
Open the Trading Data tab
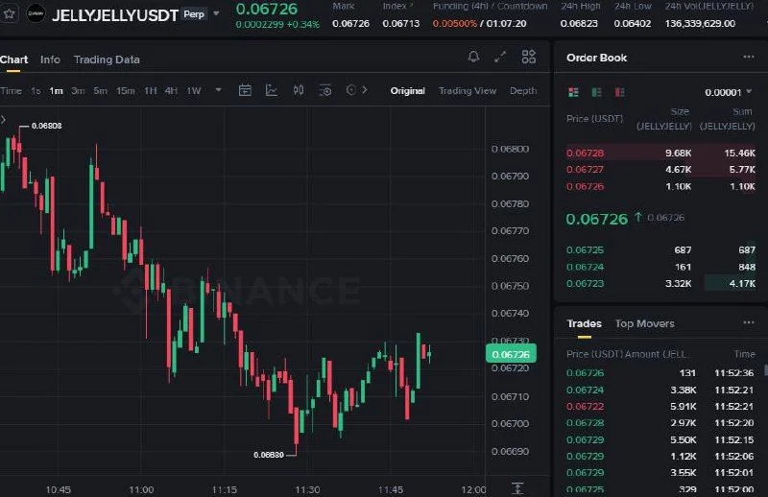[x=107, y=59]
